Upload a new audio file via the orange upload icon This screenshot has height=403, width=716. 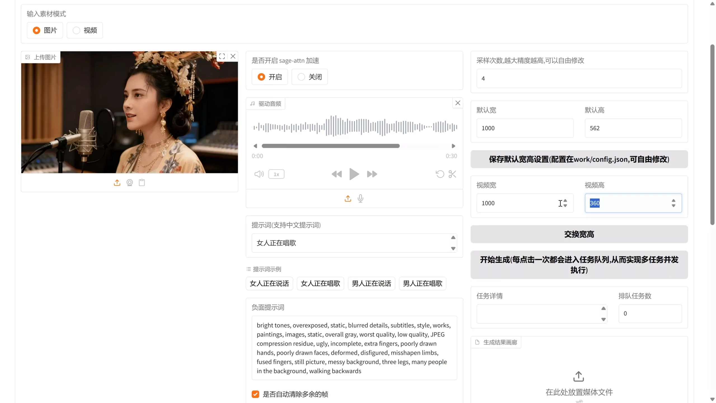coord(348,198)
